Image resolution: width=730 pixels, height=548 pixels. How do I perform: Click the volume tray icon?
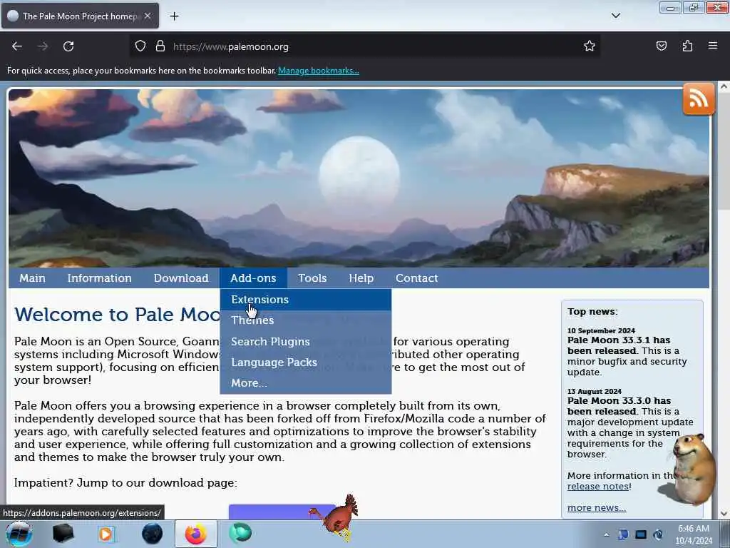pos(658,534)
